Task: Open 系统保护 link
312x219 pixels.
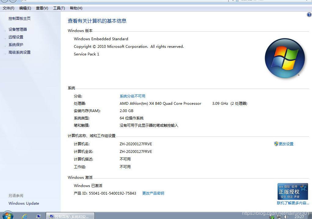Action: point(16,45)
